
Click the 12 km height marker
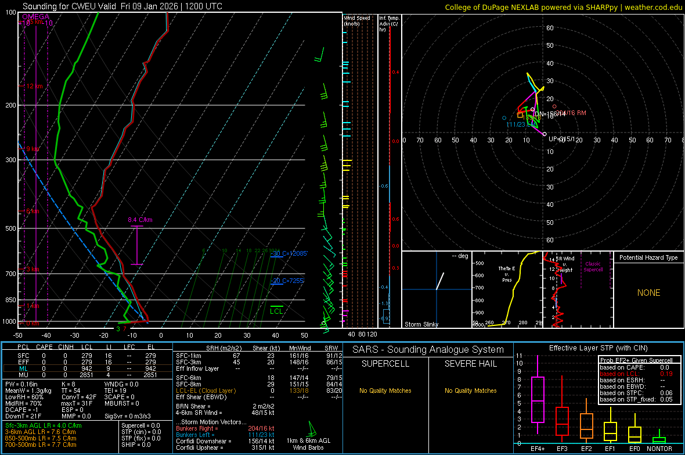(34, 86)
